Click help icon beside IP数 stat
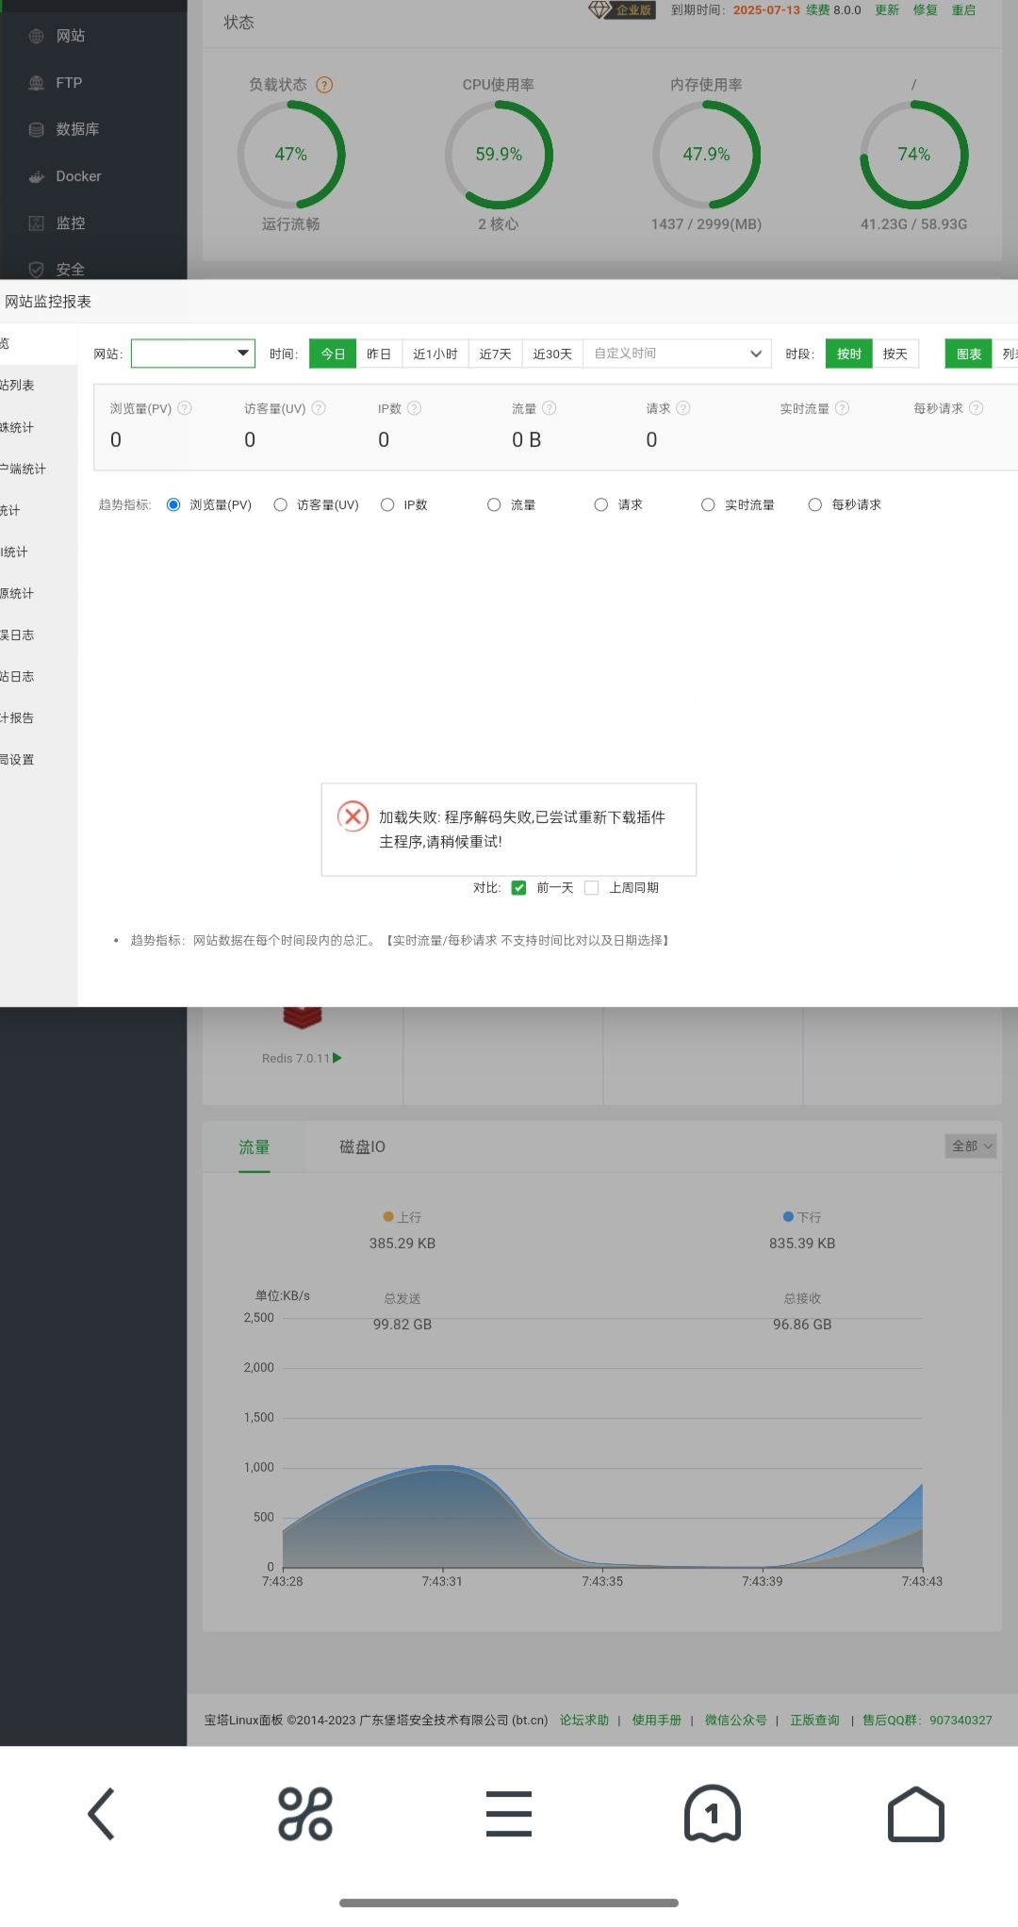This screenshot has height=1927, width=1018. (414, 408)
